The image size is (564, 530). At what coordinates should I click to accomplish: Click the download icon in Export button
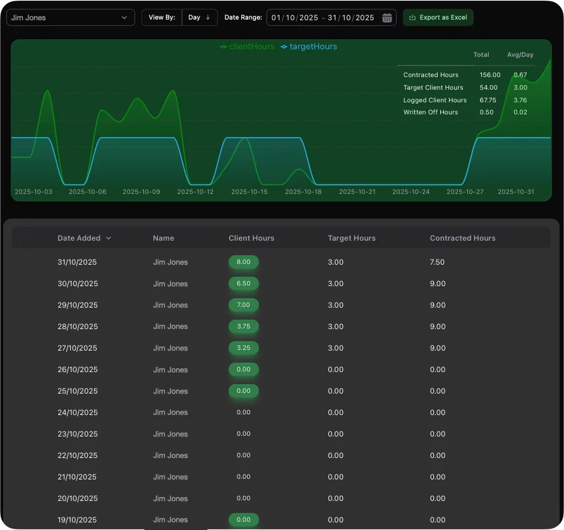[x=412, y=18]
